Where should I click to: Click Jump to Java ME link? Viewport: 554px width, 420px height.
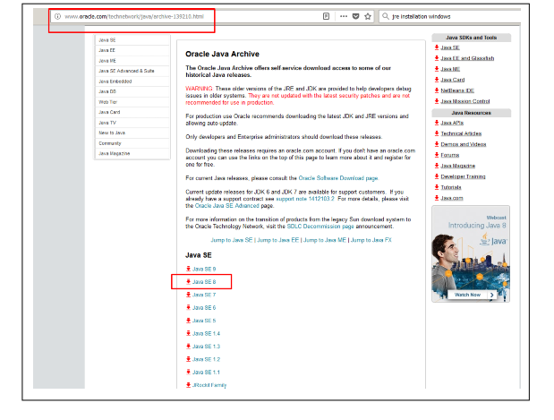point(324,240)
